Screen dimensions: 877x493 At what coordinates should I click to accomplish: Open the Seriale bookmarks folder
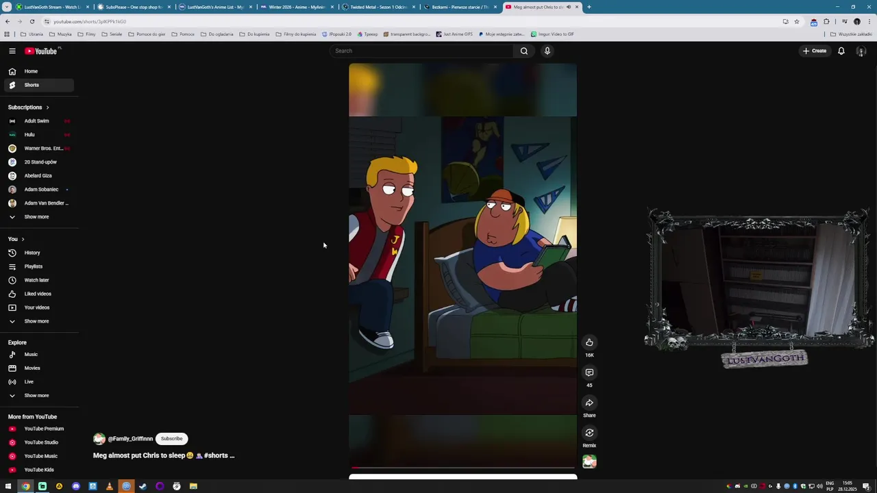[x=112, y=34]
